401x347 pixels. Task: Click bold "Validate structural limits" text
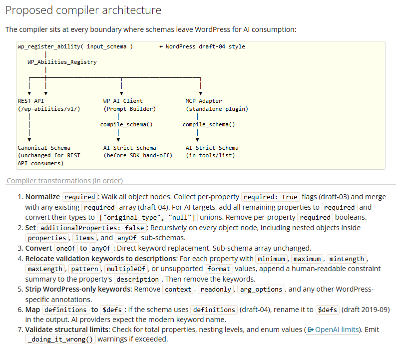tap(67, 330)
